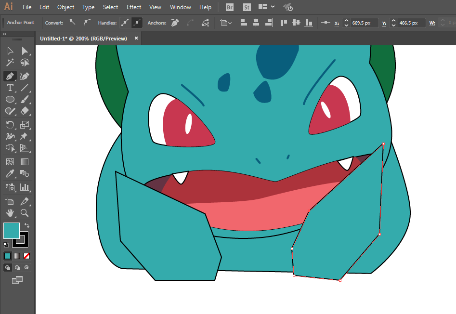Switch to Draw Behind mode

coord(17,267)
